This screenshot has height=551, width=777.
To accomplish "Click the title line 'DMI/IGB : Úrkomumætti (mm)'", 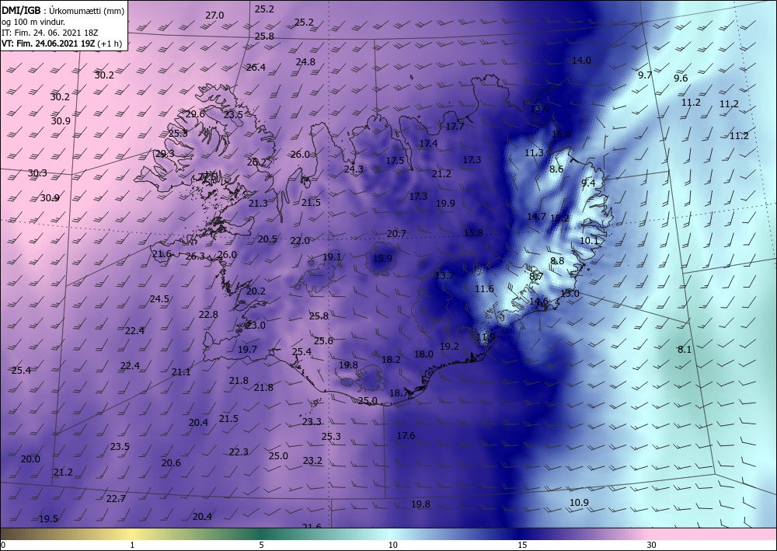I will 63,10.
